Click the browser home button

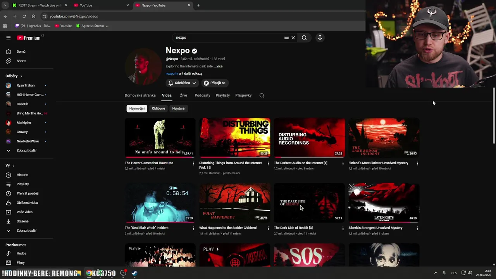(33, 16)
